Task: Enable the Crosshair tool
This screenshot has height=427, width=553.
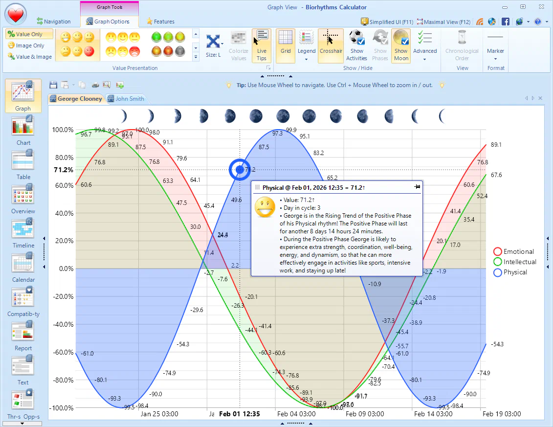Action: point(331,44)
